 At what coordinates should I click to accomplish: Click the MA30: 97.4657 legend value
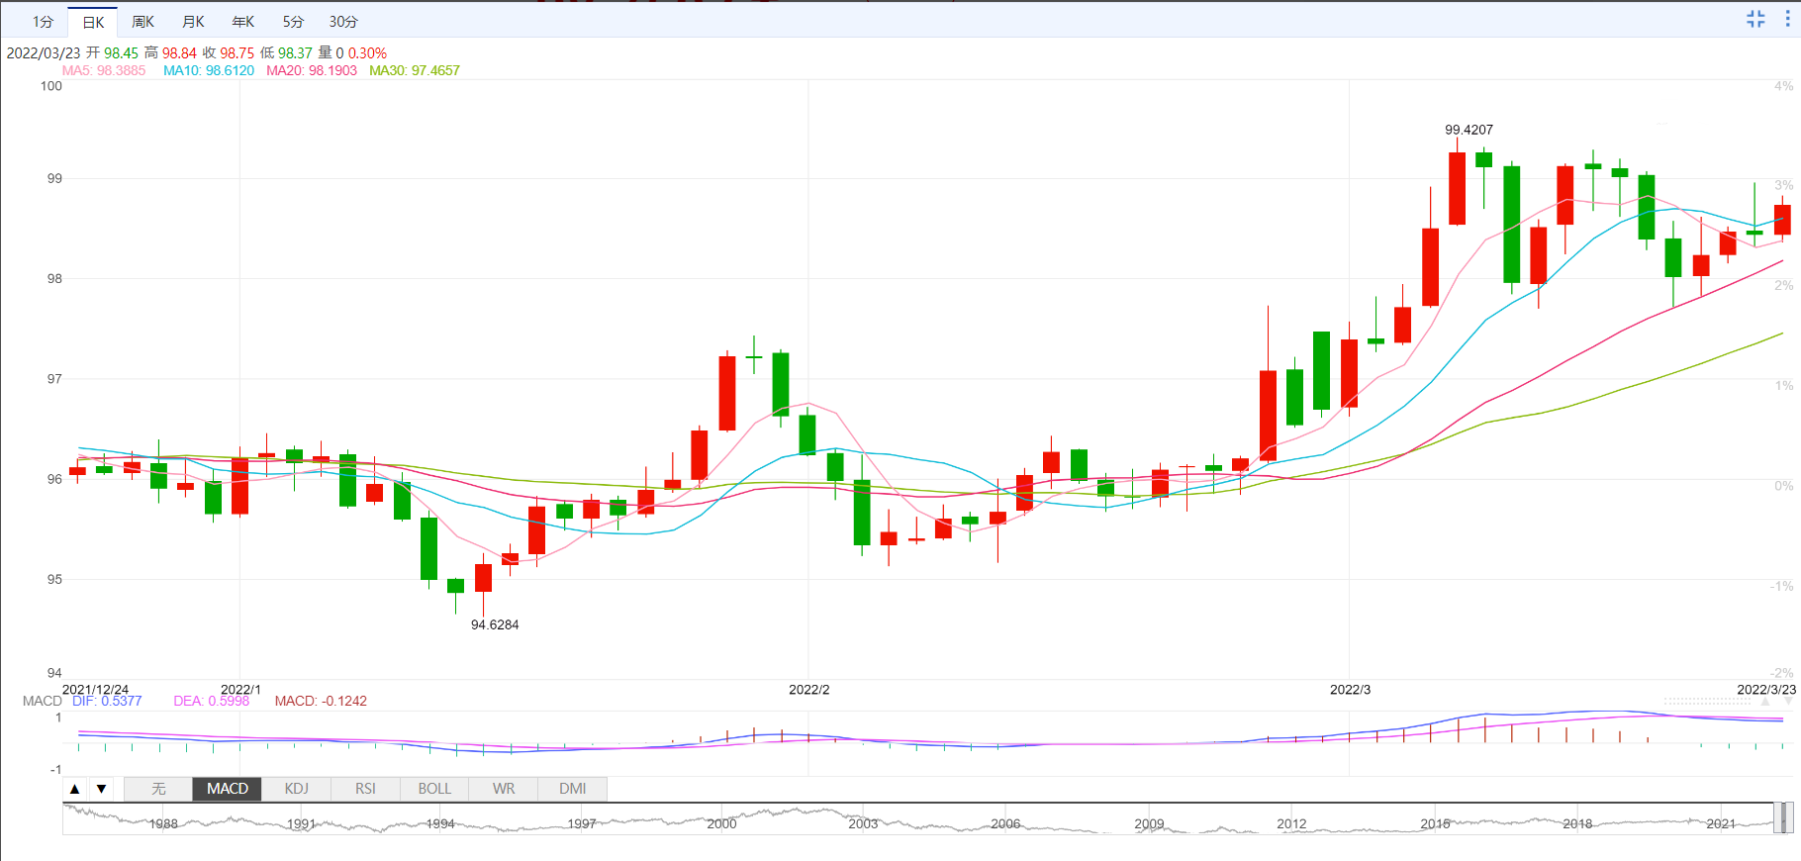point(415,70)
